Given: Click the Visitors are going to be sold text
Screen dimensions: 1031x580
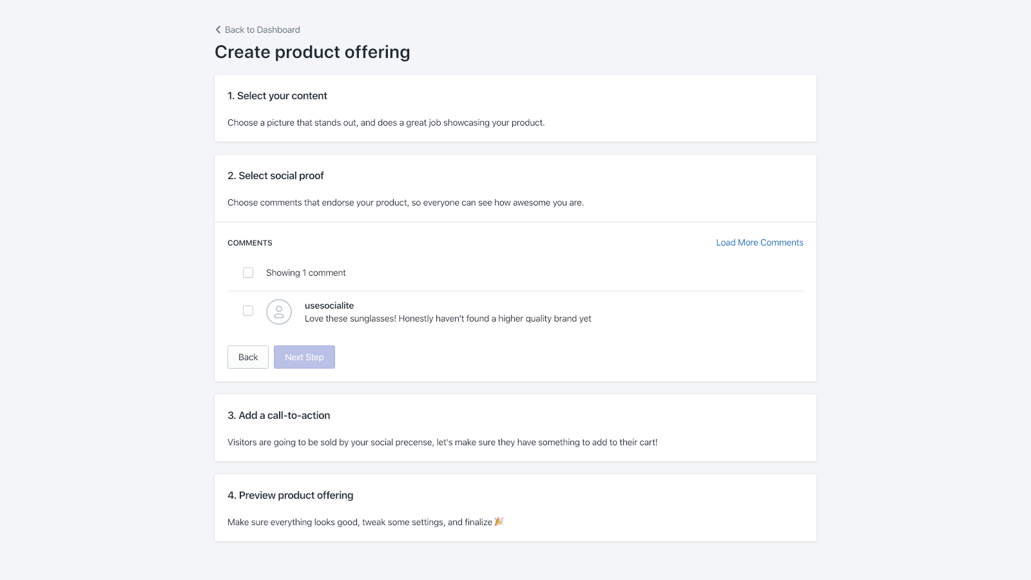Looking at the screenshot, I should click(x=442, y=443).
